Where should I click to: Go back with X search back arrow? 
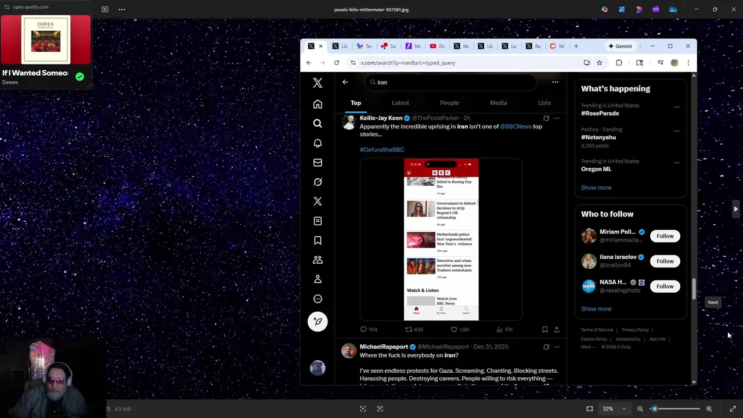point(345,82)
